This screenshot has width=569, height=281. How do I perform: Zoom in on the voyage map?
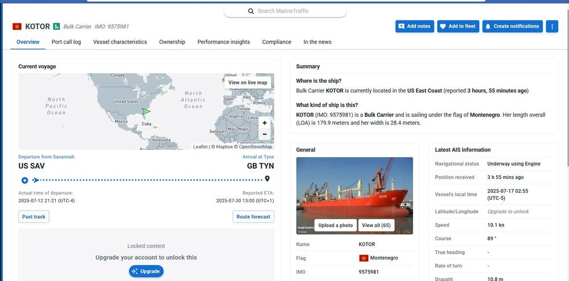(265, 123)
